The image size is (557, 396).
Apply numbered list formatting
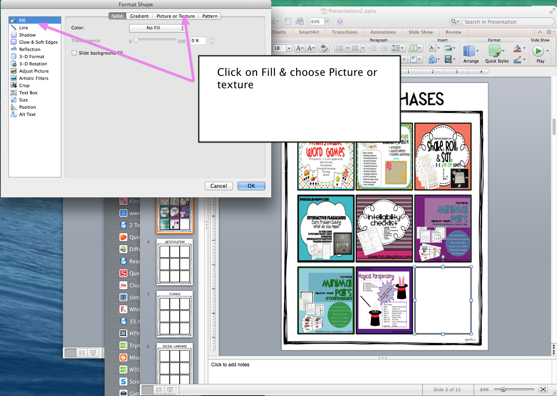355,48
